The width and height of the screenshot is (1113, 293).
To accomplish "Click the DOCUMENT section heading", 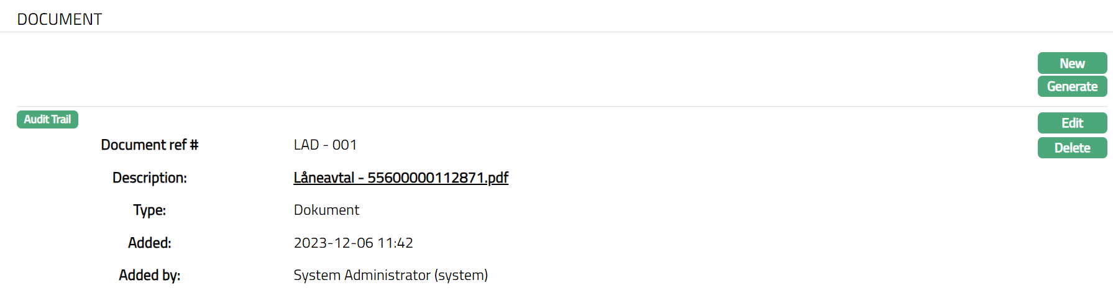I will pos(60,19).
